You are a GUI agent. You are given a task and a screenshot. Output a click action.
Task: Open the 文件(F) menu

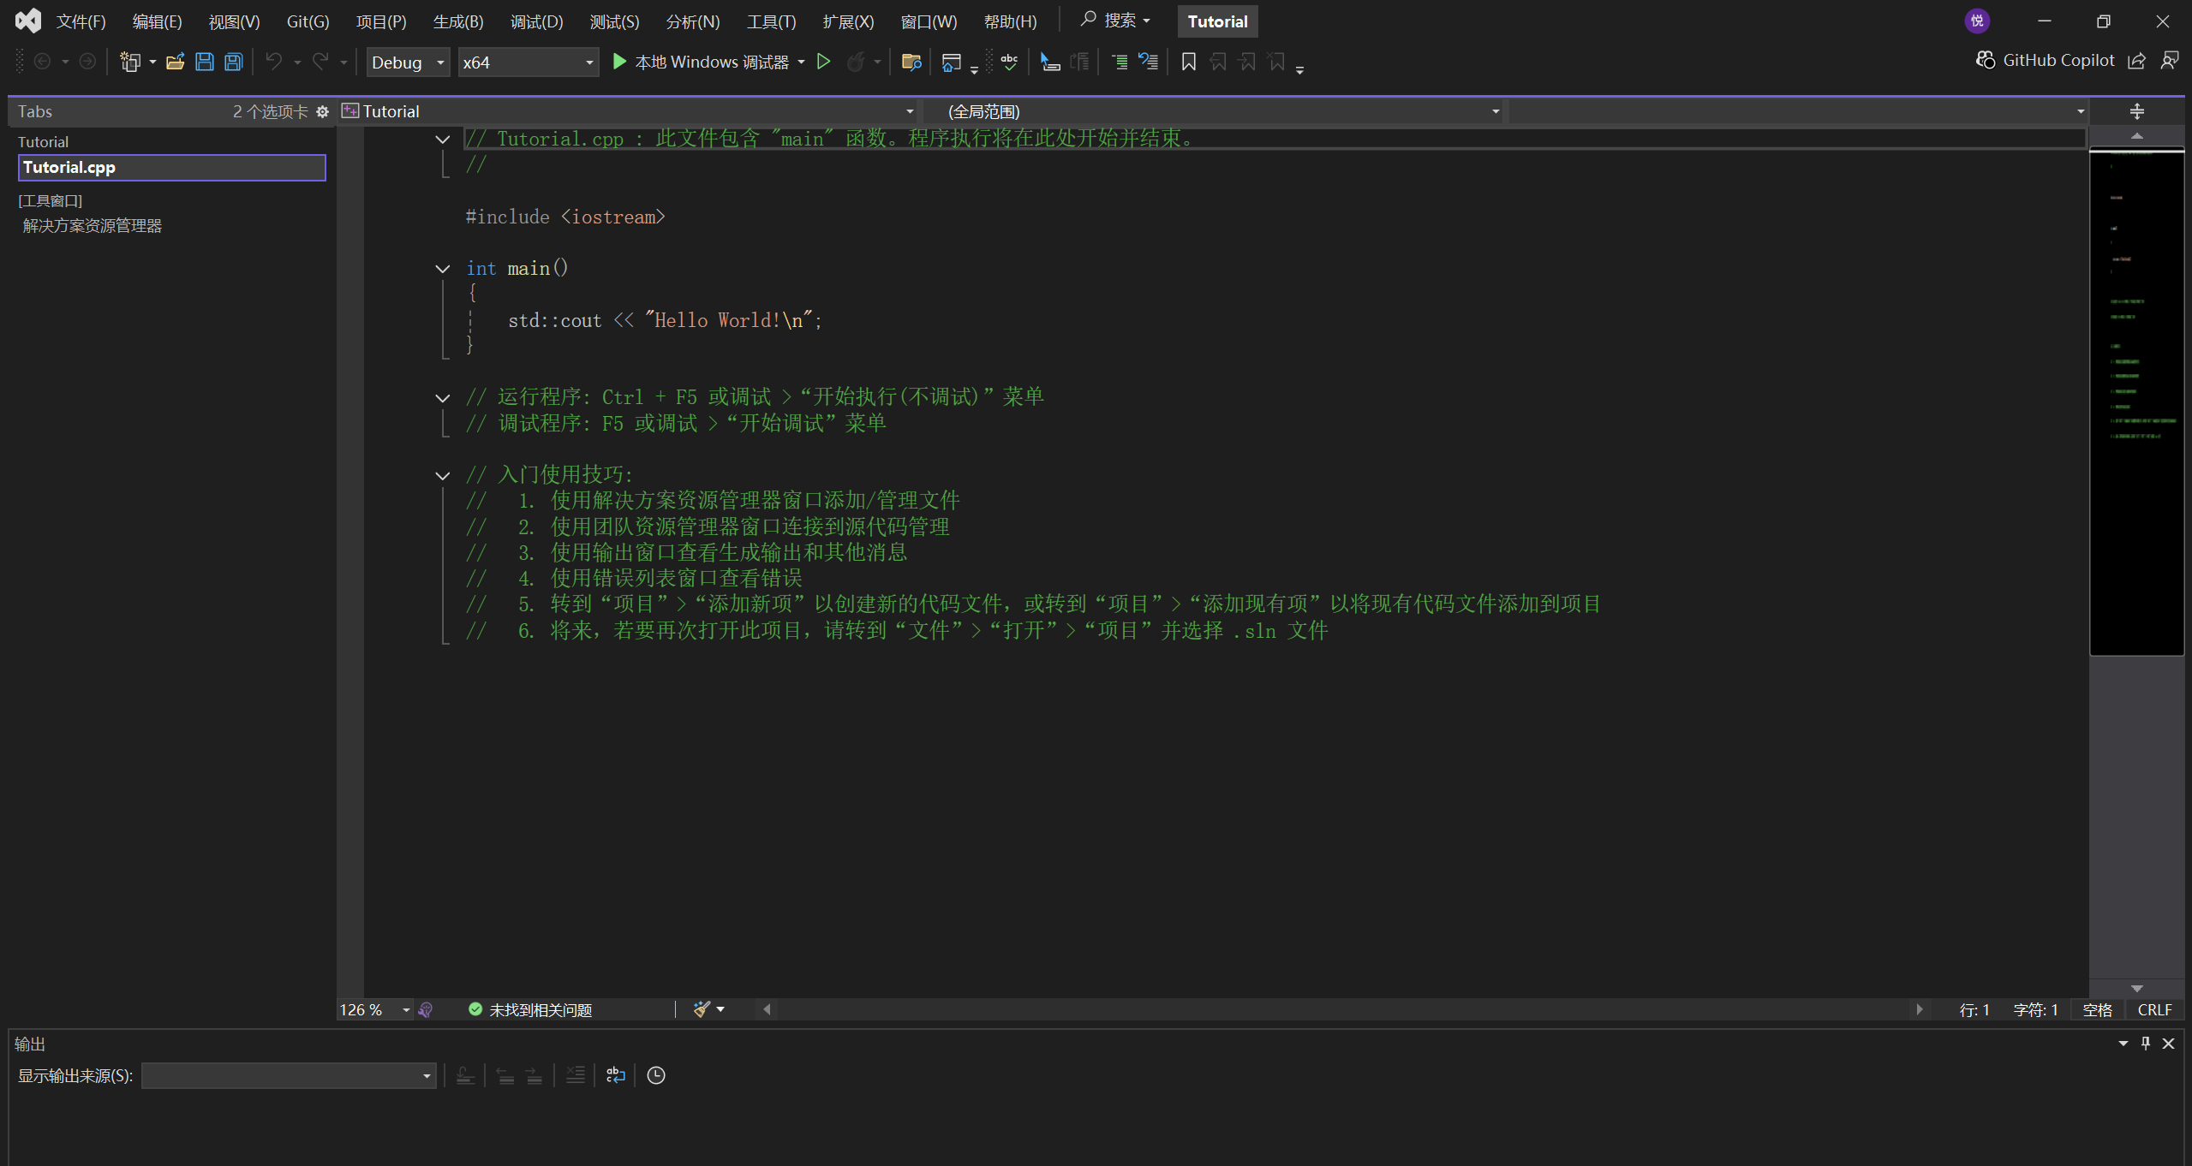click(81, 21)
